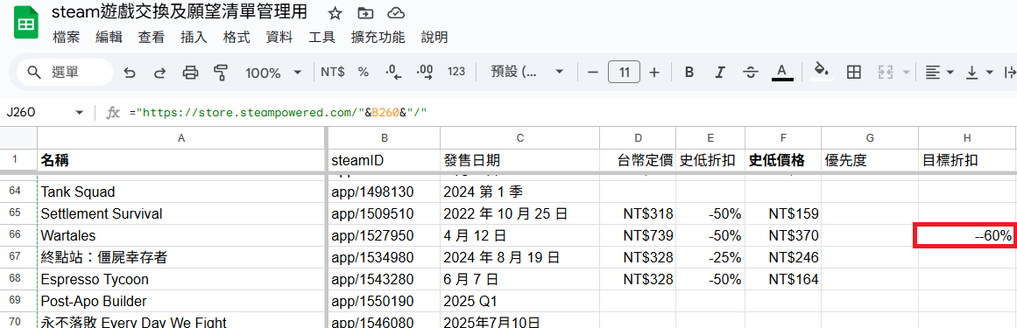This screenshot has width=1017, height=328.
Task: Edit the font size field
Action: click(x=624, y=72)
